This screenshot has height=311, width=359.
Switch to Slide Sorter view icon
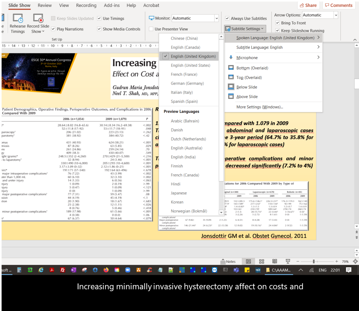pos(261,261)
